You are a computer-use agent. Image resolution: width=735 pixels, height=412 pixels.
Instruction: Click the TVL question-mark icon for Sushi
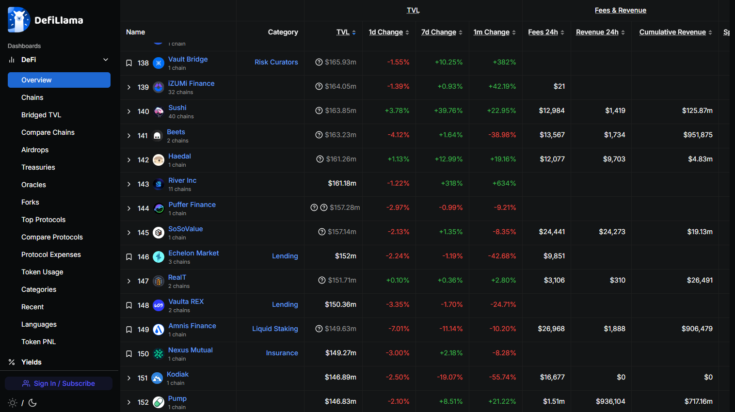[x=319, y=111]
